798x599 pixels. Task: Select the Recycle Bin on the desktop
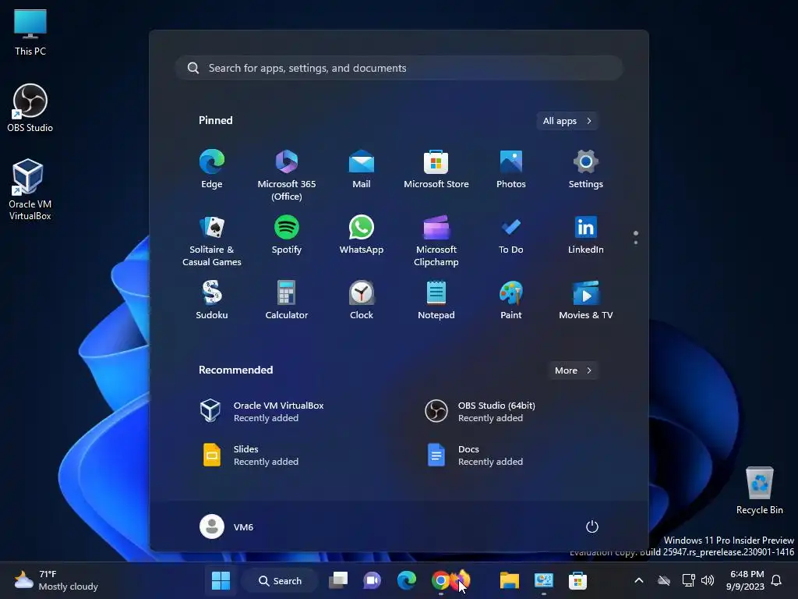point(759,490)
